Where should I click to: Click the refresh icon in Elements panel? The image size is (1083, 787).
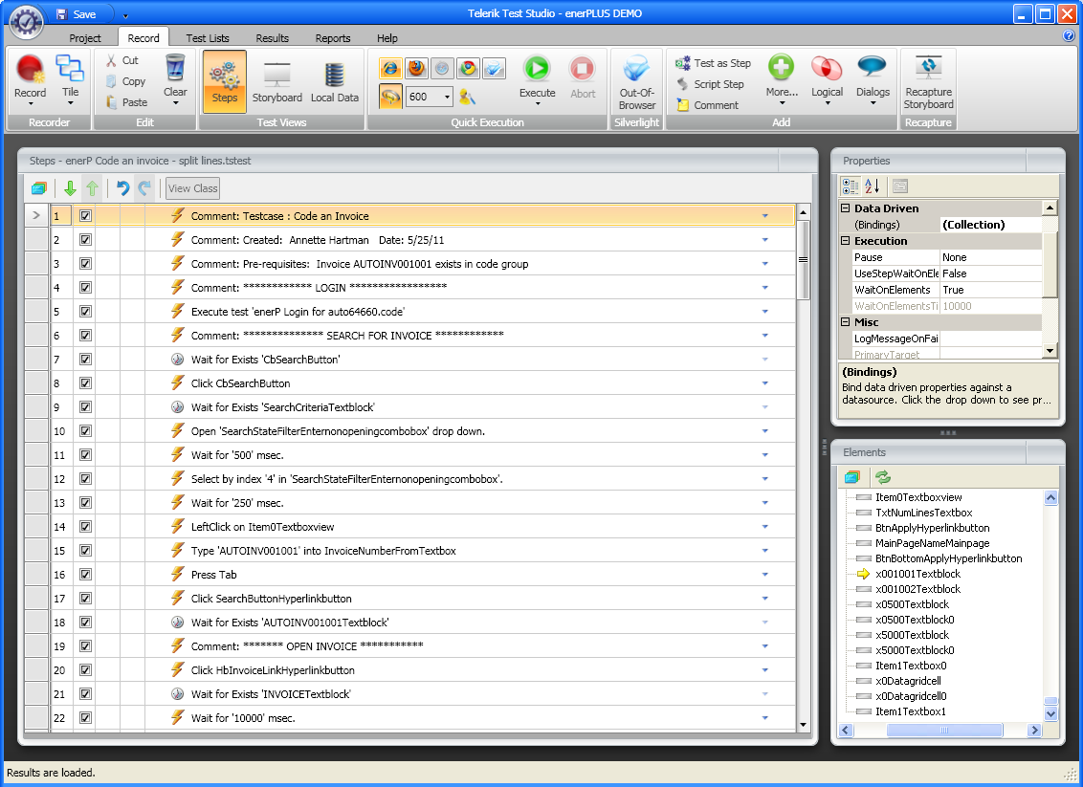883,476
